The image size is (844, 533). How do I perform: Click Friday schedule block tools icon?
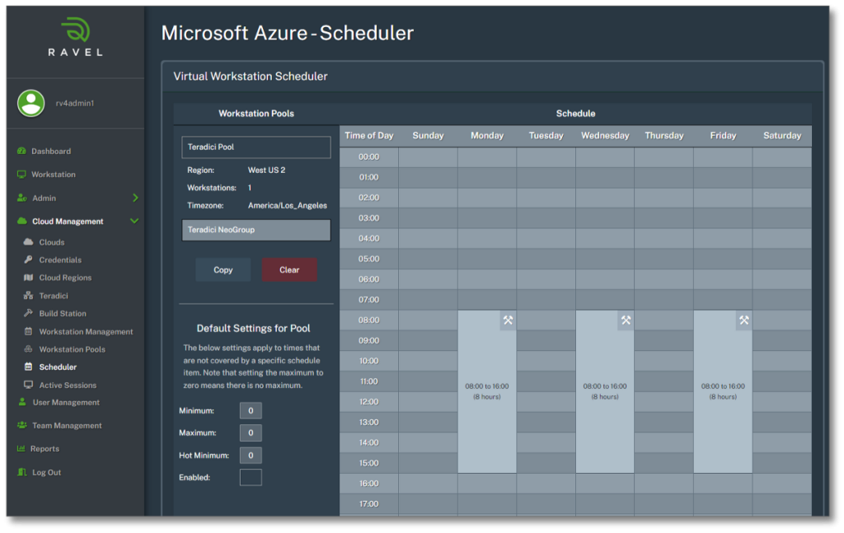pos(743,320)
